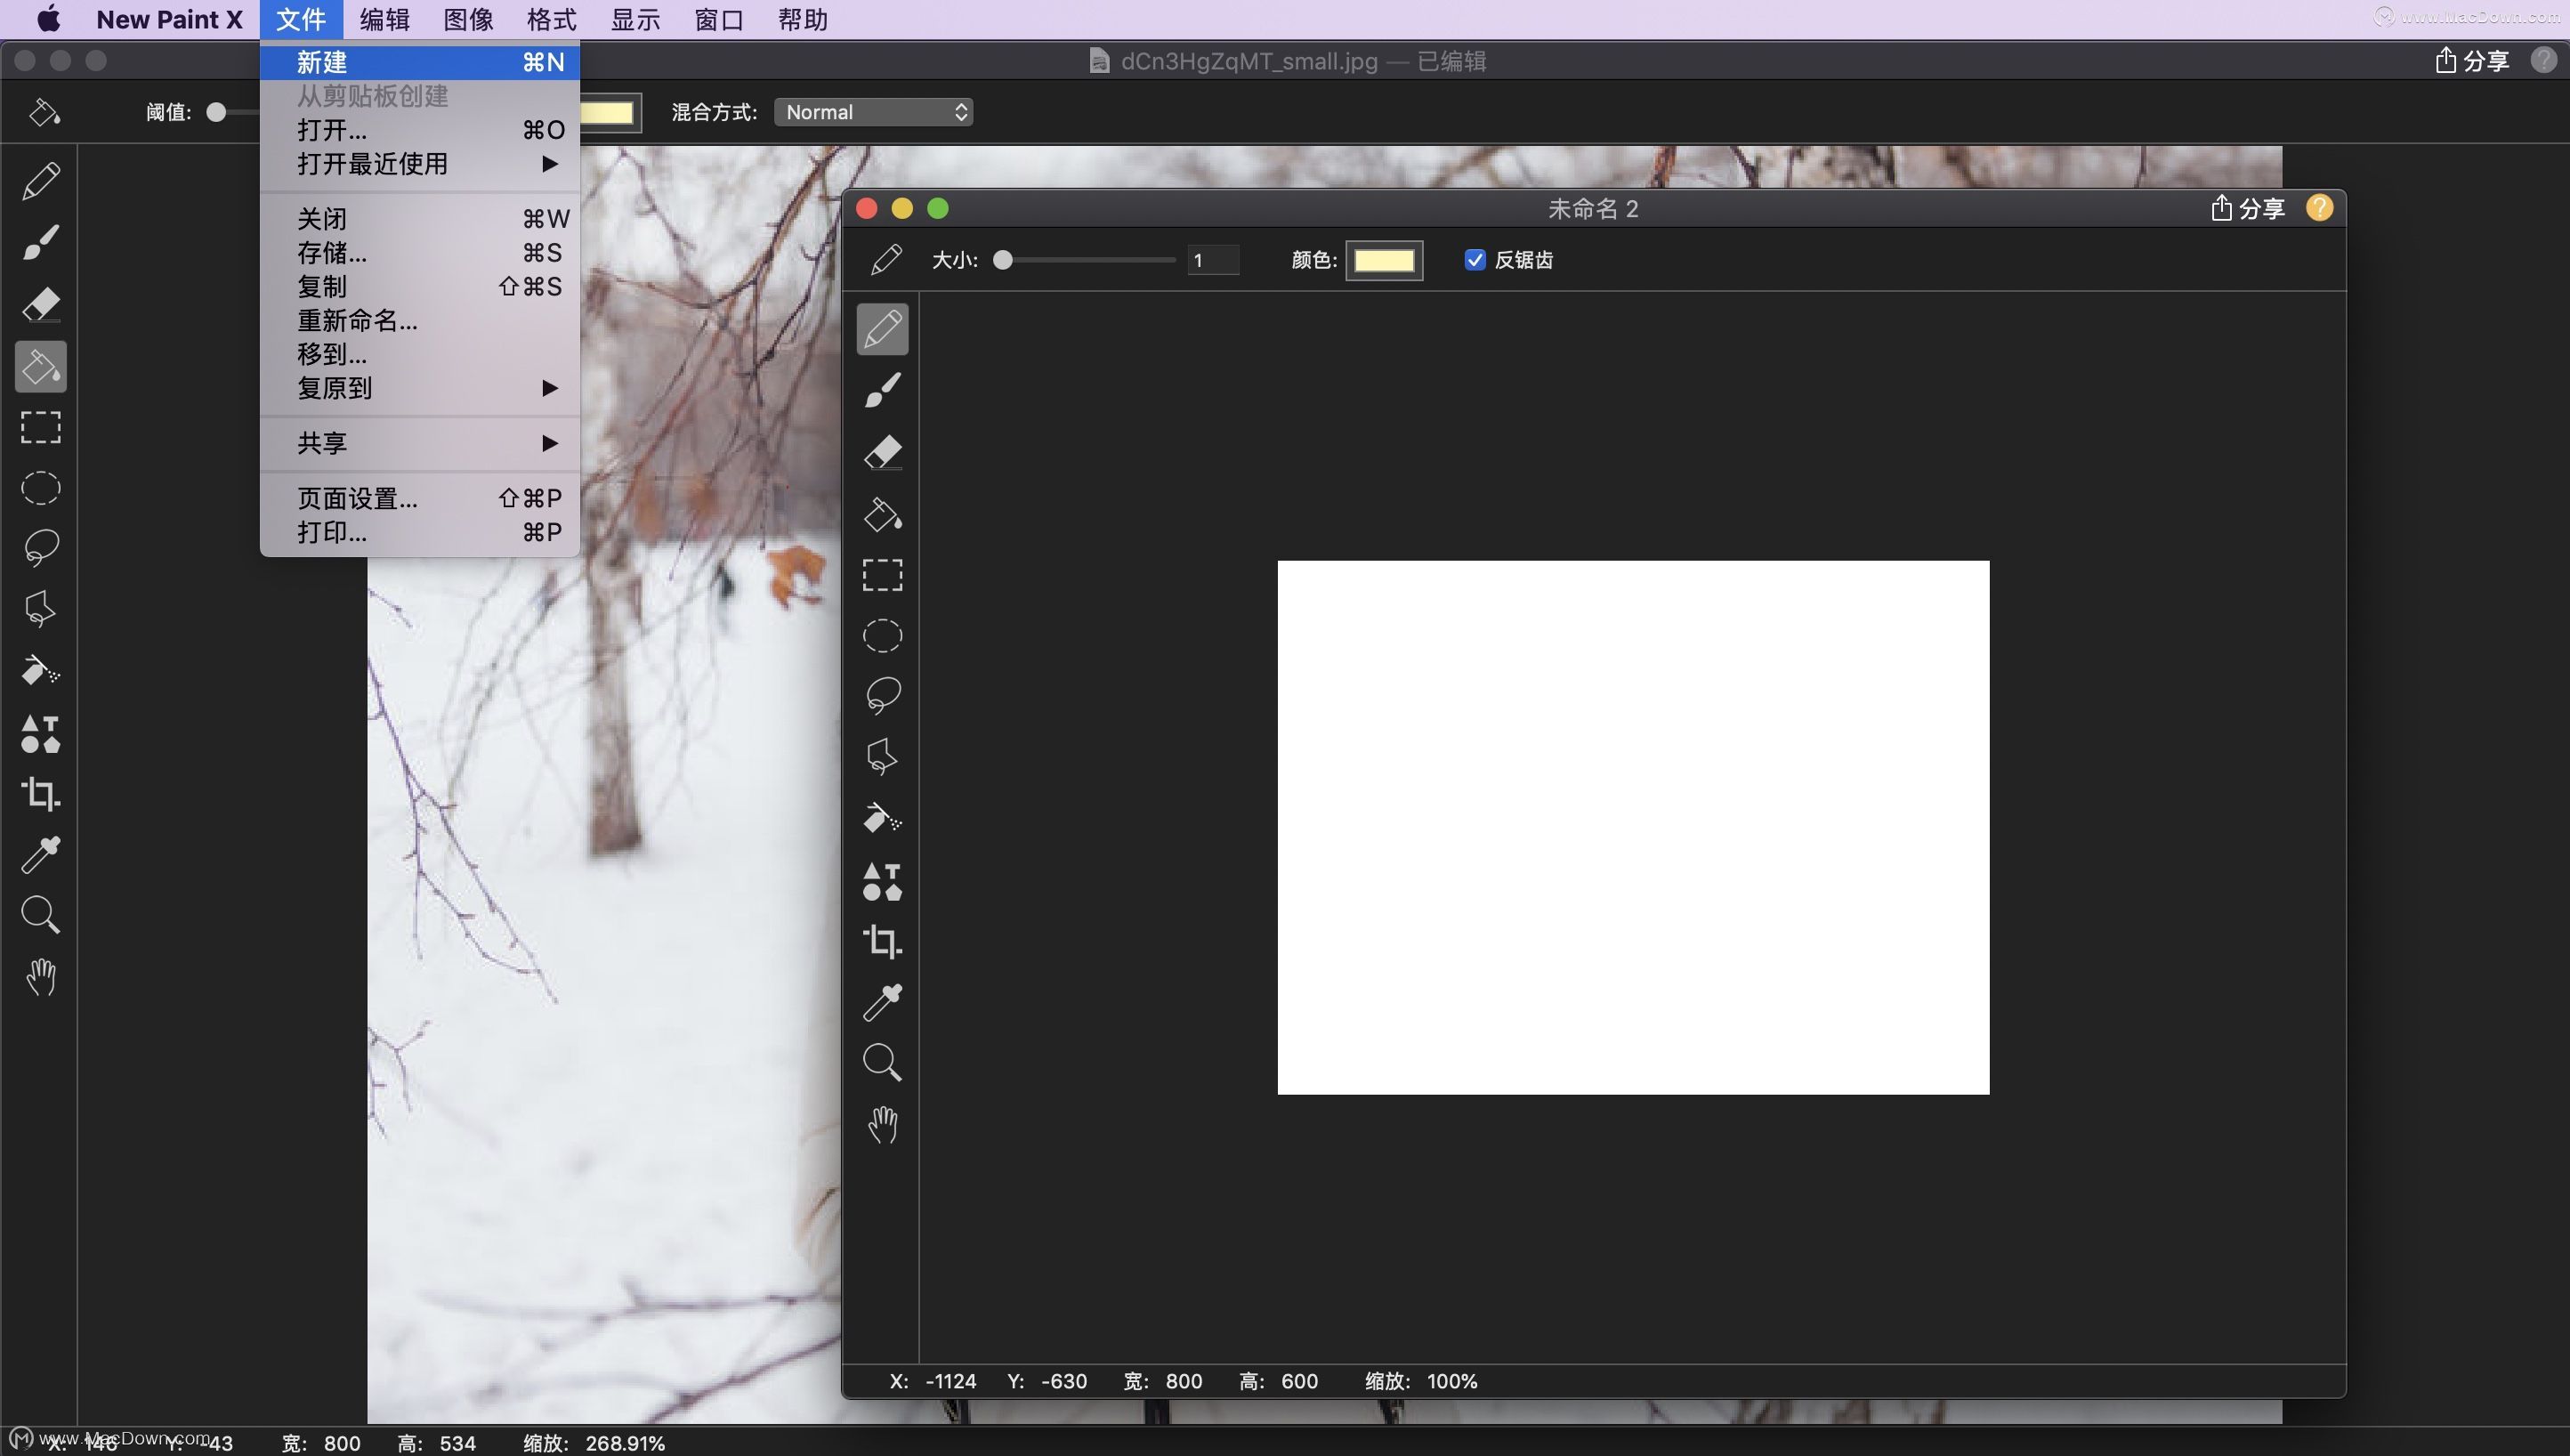Select the crop tool in 未命名 2 window
The height and width of the screenshot is (1456, 2570).
pos(882,941)
